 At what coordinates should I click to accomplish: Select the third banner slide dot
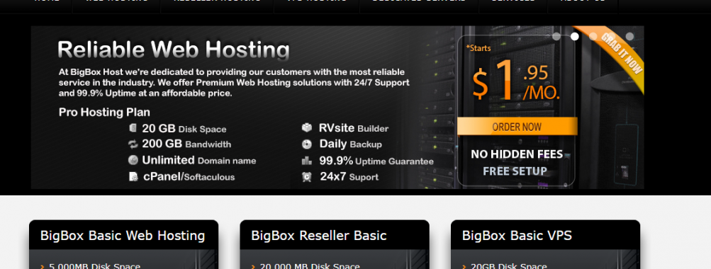[593, 36]
